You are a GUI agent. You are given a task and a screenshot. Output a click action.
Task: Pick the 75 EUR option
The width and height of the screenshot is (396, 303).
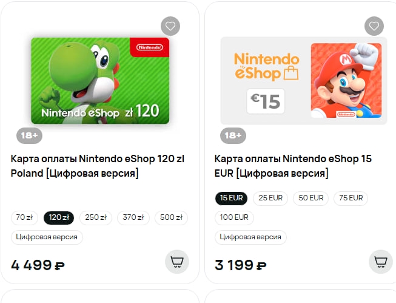point(351,198)
